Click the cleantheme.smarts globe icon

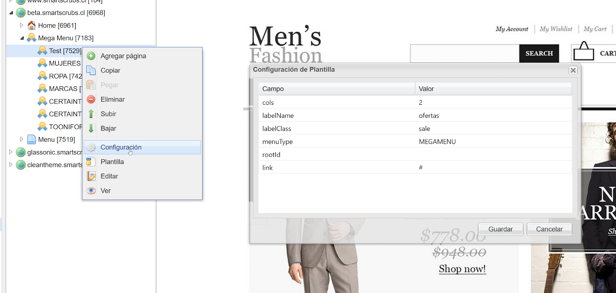21,165
